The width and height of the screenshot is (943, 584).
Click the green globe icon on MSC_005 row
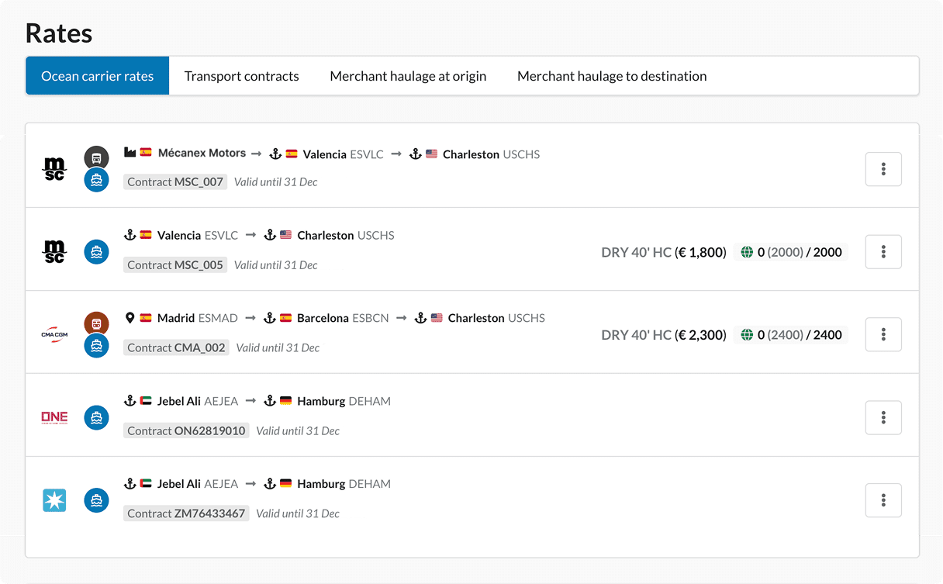coord(747,252)
